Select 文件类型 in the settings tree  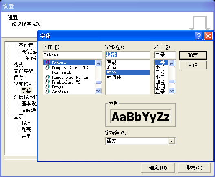click(x=23, y=71)
